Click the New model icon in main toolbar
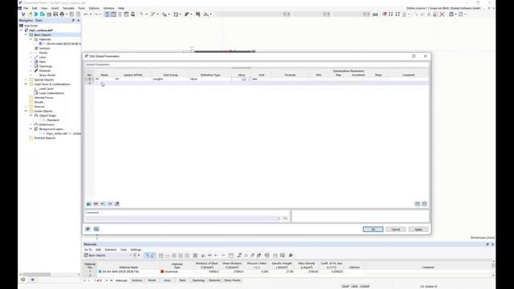The height and width of the screenshot is (289, 514). (x=23, y=14)
